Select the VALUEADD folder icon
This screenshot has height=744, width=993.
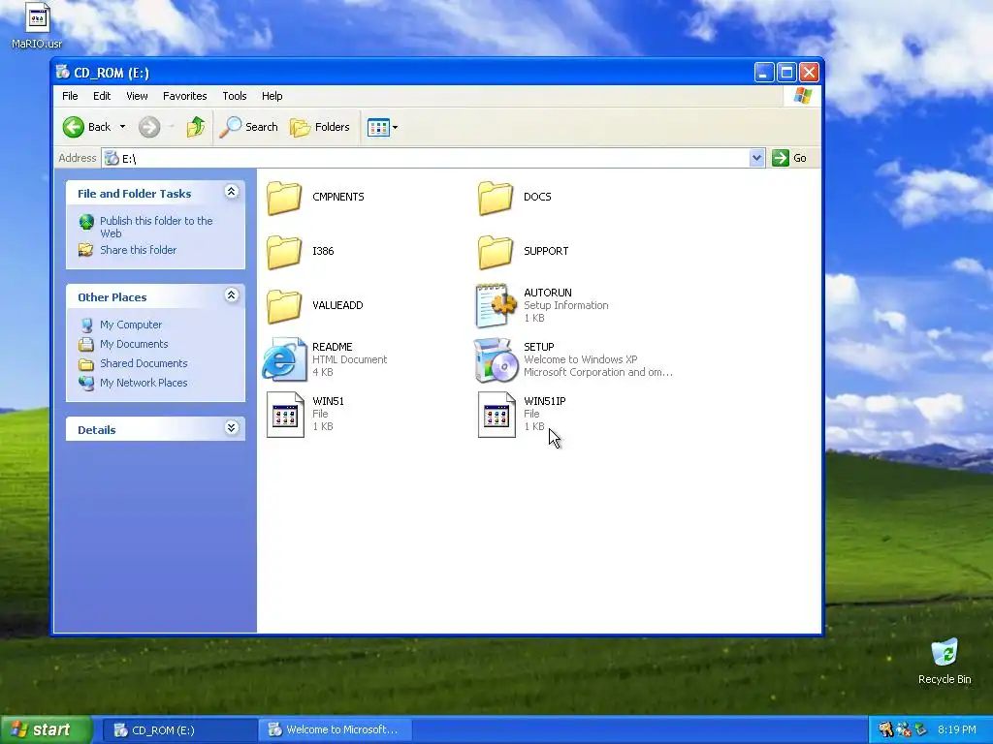coord(284,306)
